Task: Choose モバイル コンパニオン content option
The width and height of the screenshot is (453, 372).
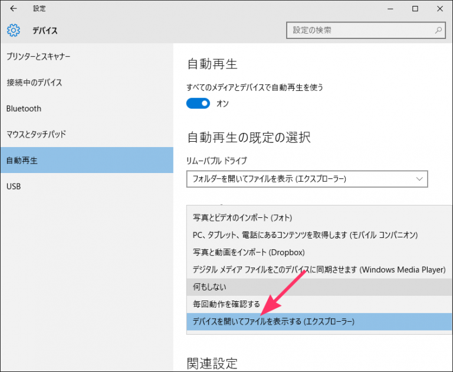Action: (305, 235)
